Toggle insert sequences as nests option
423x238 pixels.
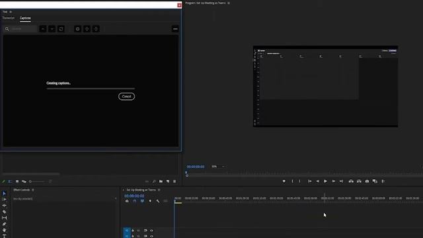point(127,201)
